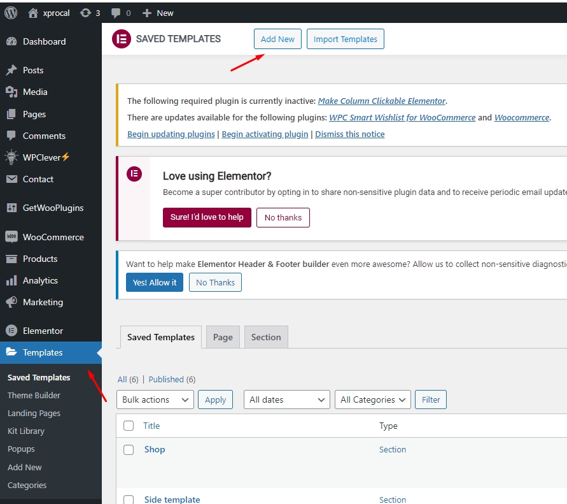Image resolution: width=567 pixels, height=504 pixels.
Task: Click the updates refresh icon
Action: coord(85,13)
